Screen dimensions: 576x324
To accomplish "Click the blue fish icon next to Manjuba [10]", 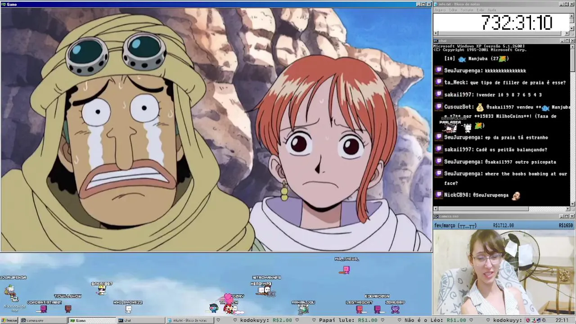I will [462, 59].
